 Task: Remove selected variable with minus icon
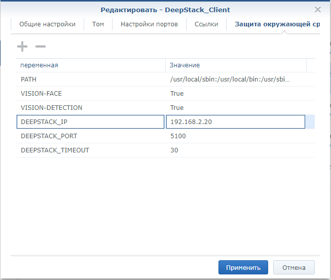click(x=41, y=47)
